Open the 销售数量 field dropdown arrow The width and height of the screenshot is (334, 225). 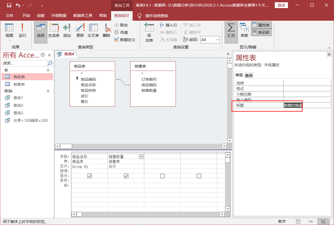(x=141, y=156)
